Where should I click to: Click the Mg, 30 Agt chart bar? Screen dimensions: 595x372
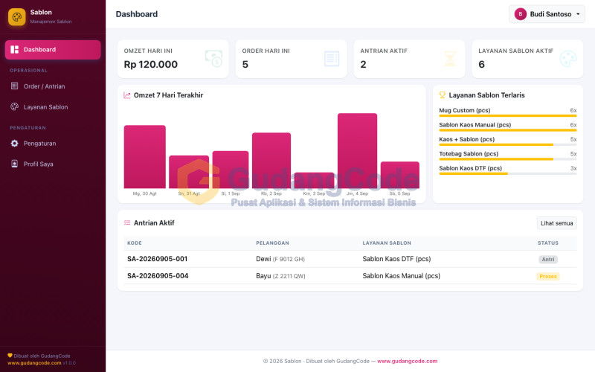click(144, 157)
